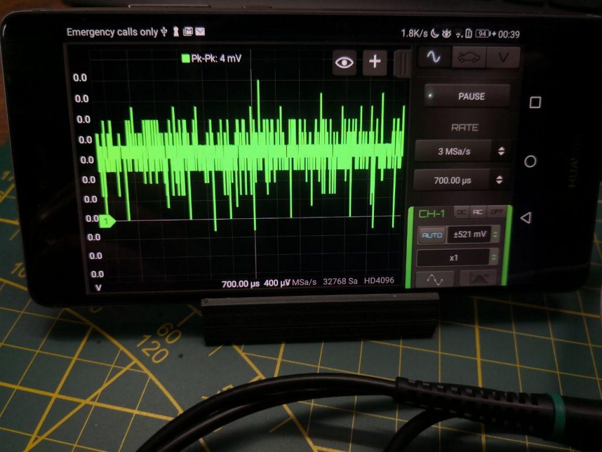Tap the envelope mail notification icon
Image resolution: width=602 pixels, height=452 pixels.
click(200, 32)
